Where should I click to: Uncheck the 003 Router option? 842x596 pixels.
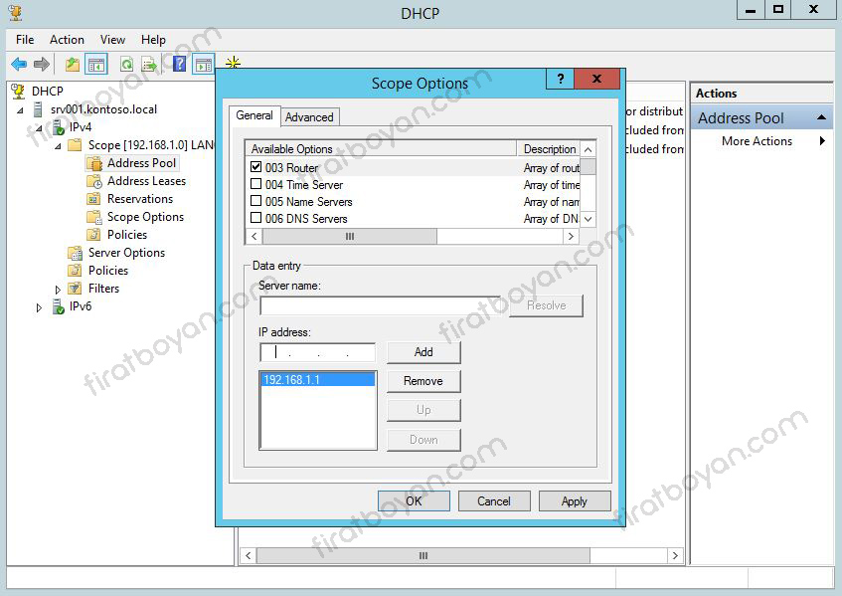(x=256, y=167)
